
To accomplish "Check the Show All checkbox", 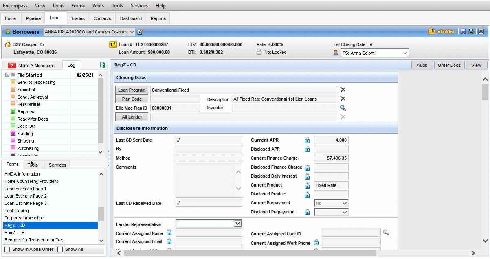I will pos(60,249).
